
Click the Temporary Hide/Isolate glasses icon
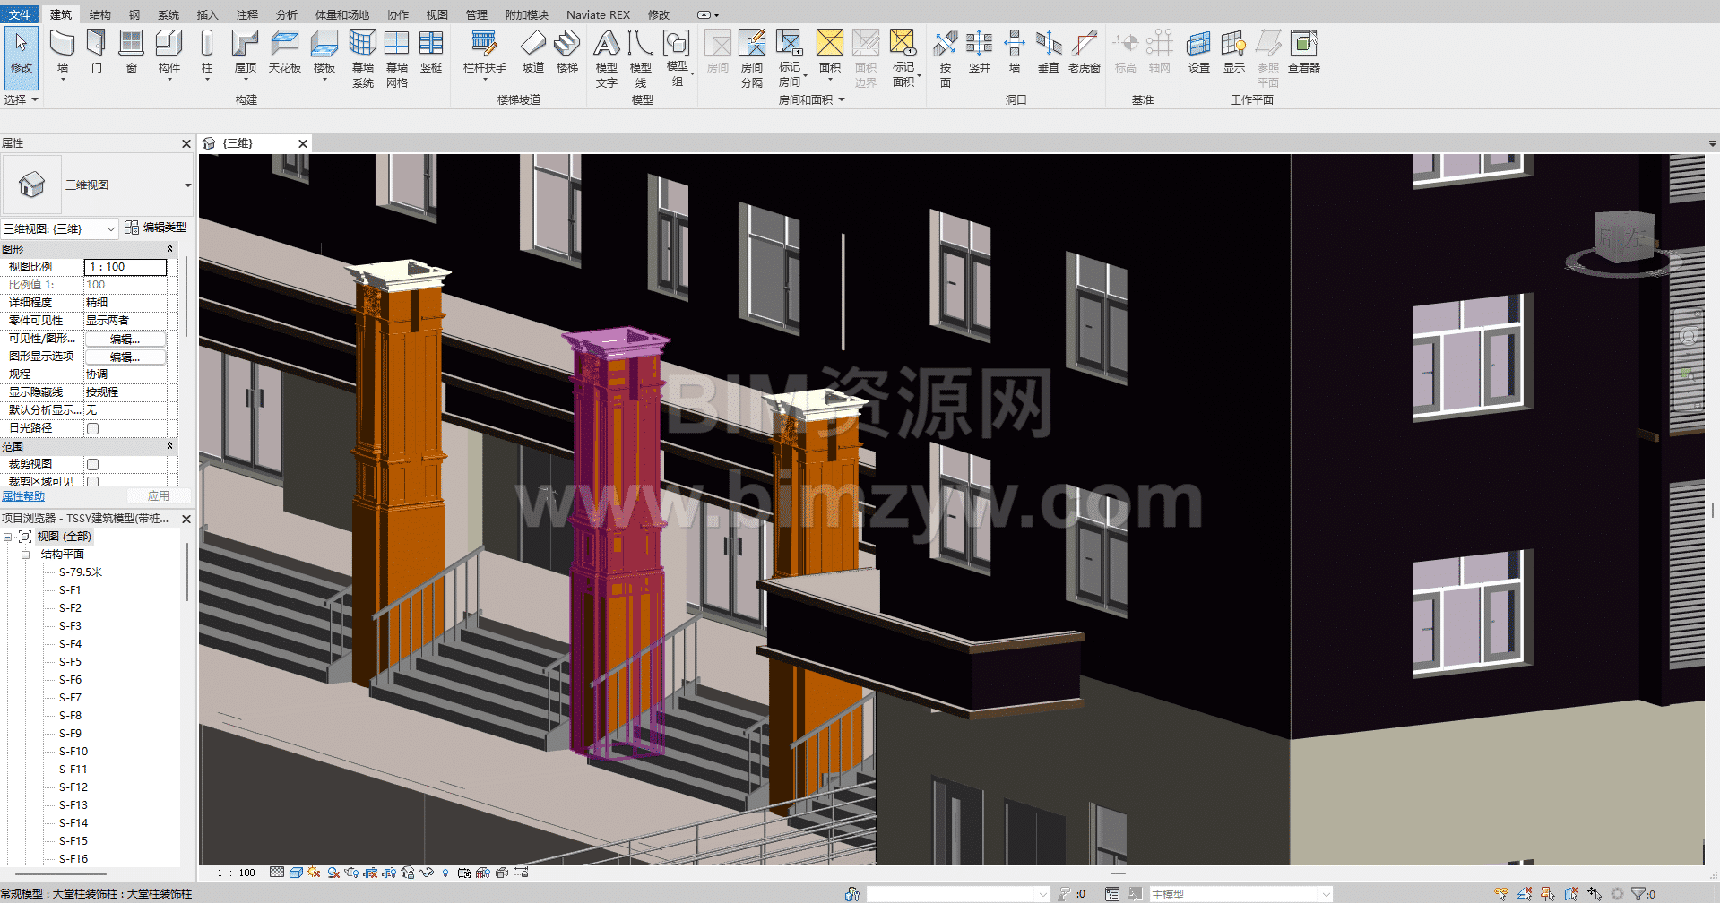(427, 873)
